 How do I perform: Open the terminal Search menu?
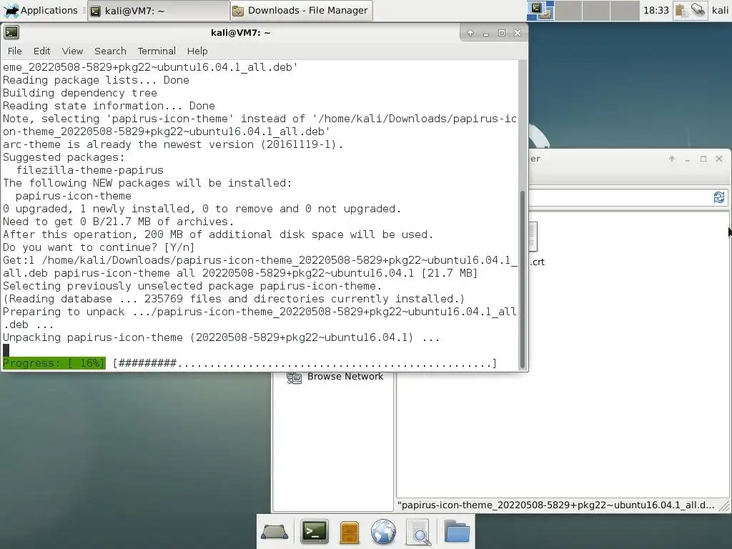(110, 51)
